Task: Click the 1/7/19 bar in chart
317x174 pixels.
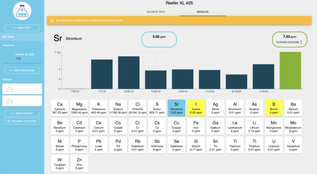Action: 102,74
